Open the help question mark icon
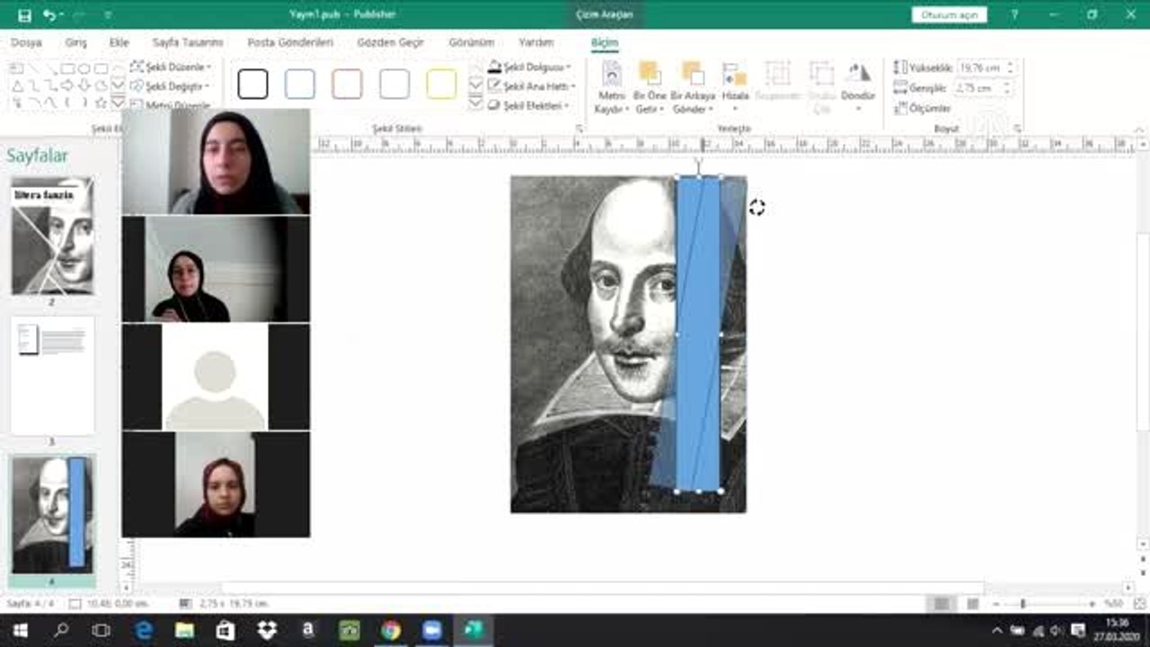 click(x=1014, y=14)
